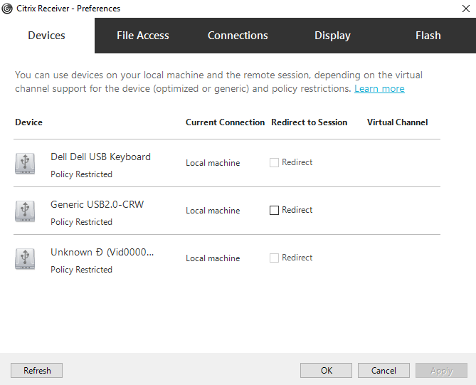Check Redirect for the Unknown Vid0000 device

[274, 258]
